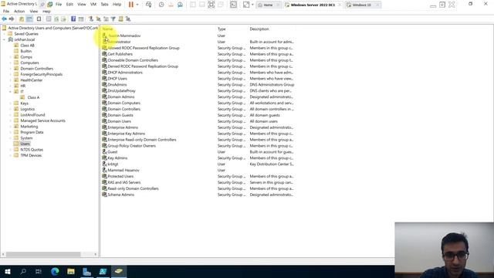This screenshot has width=494, height=278.
Task: Sort by the Name column header
Action: pos(107,29)
